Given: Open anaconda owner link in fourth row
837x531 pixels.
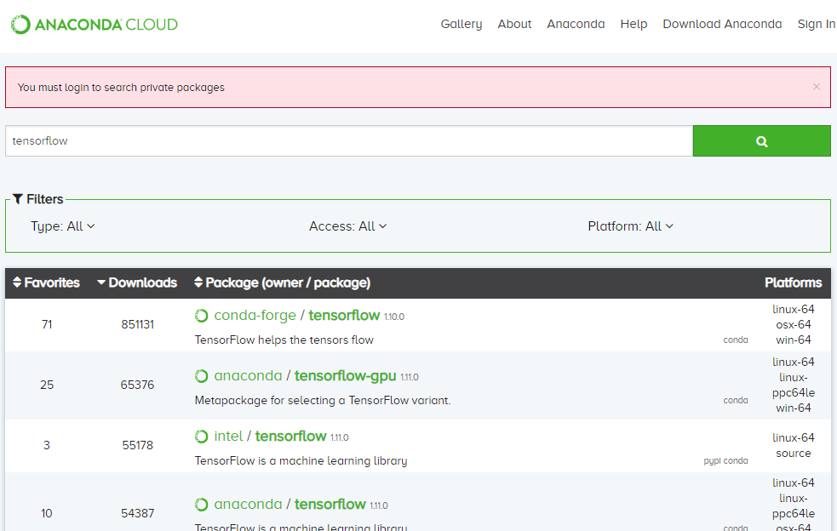Looking at the screenshot, I should pyautogui.click(x=248, y=504).
